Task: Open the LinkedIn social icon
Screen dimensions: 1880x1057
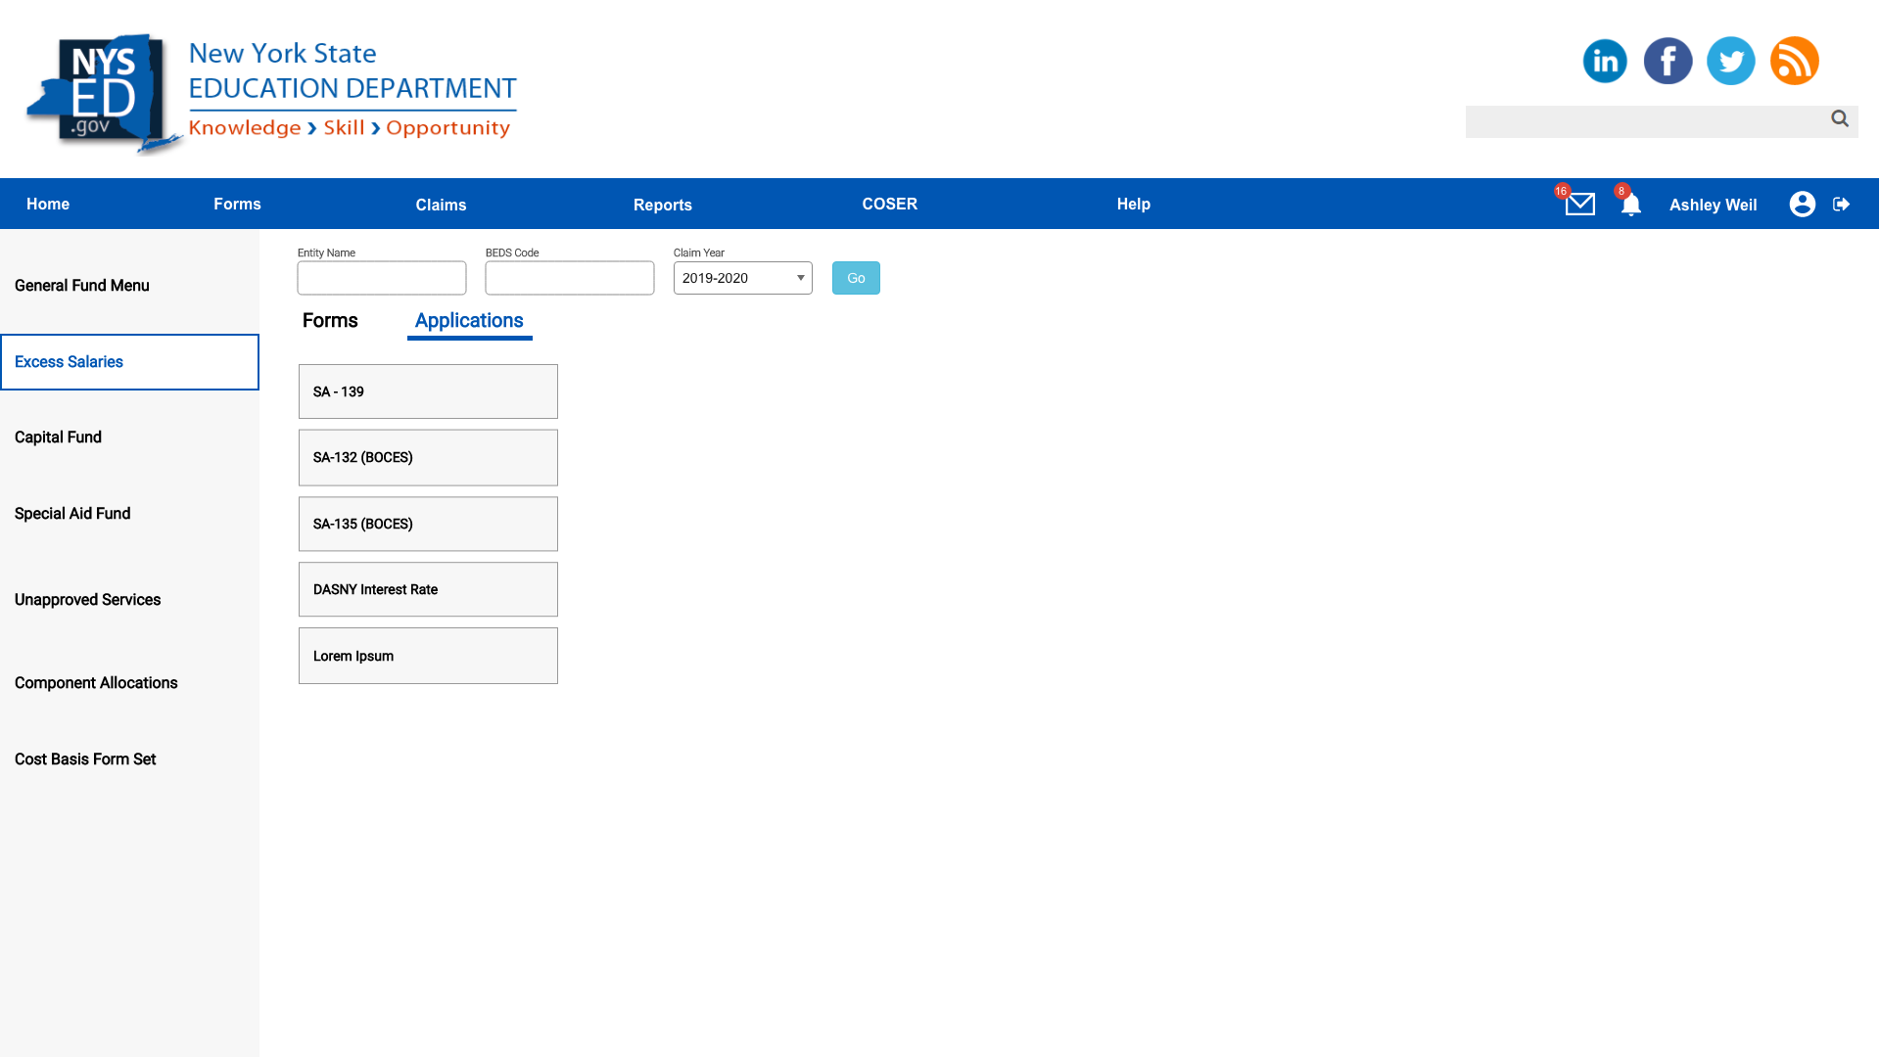Action: 1605,61
